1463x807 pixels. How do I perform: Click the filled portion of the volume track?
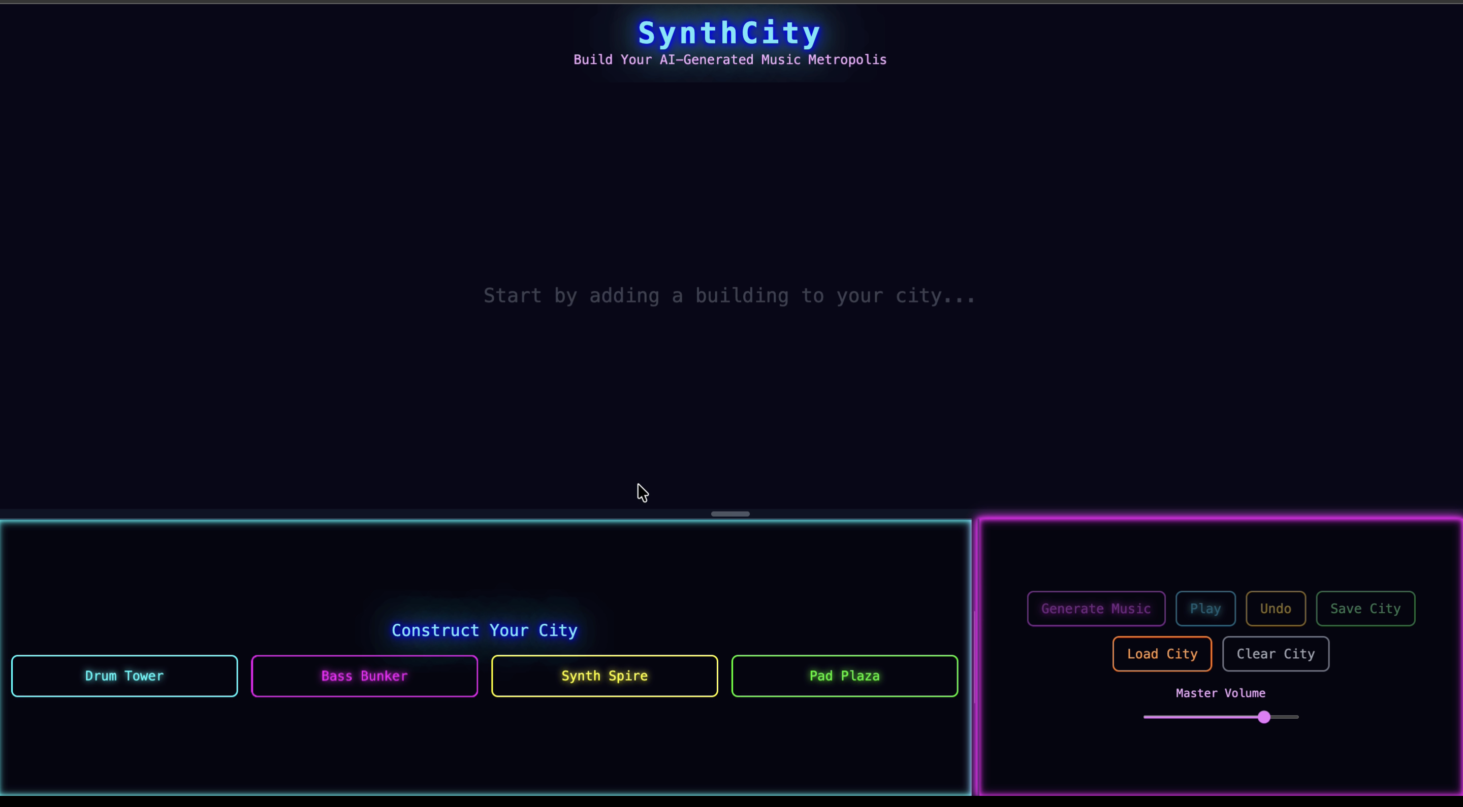click(x=1198, y=717)
